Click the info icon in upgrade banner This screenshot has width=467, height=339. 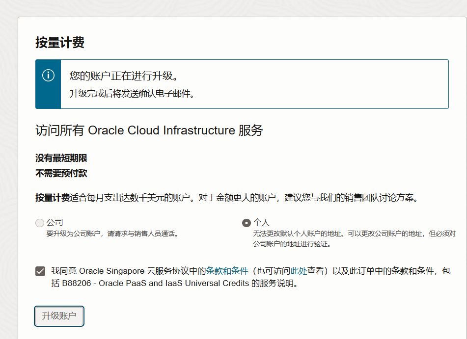click(48, 75)
